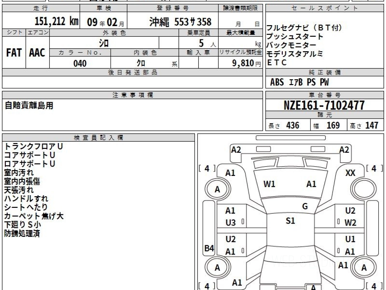Click the 外装色 header
Image resolution: width=386 pixels, height=290 pixels.
pyautogui.click(x=114, y=33)
